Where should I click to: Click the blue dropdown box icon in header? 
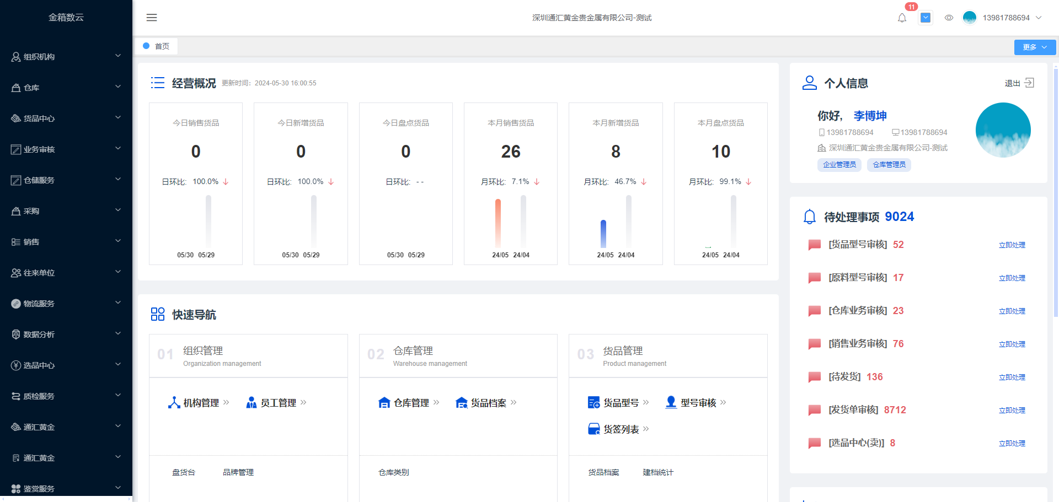(x=926, y=18)
